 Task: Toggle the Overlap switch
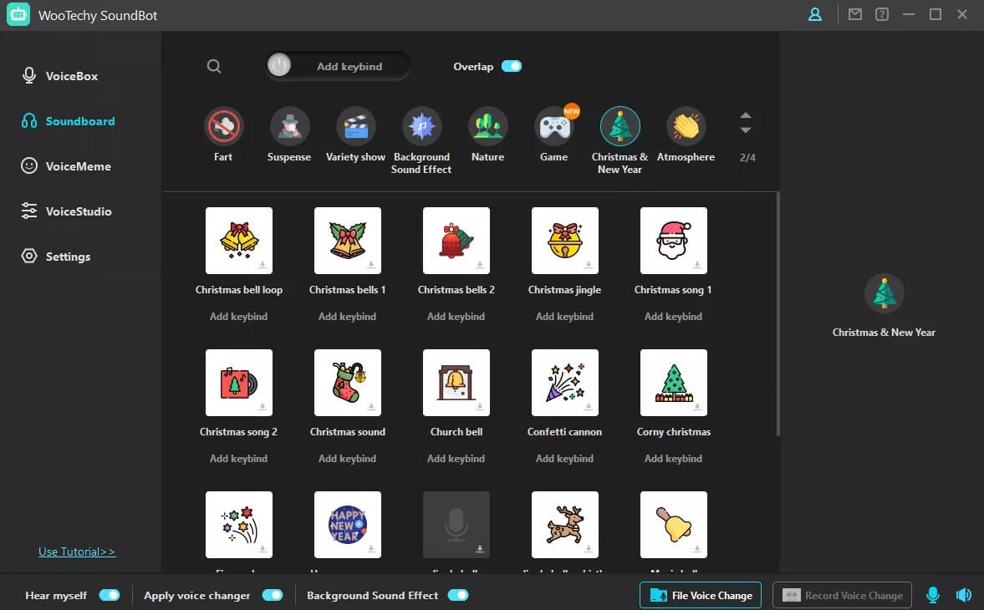coord(512,67)
